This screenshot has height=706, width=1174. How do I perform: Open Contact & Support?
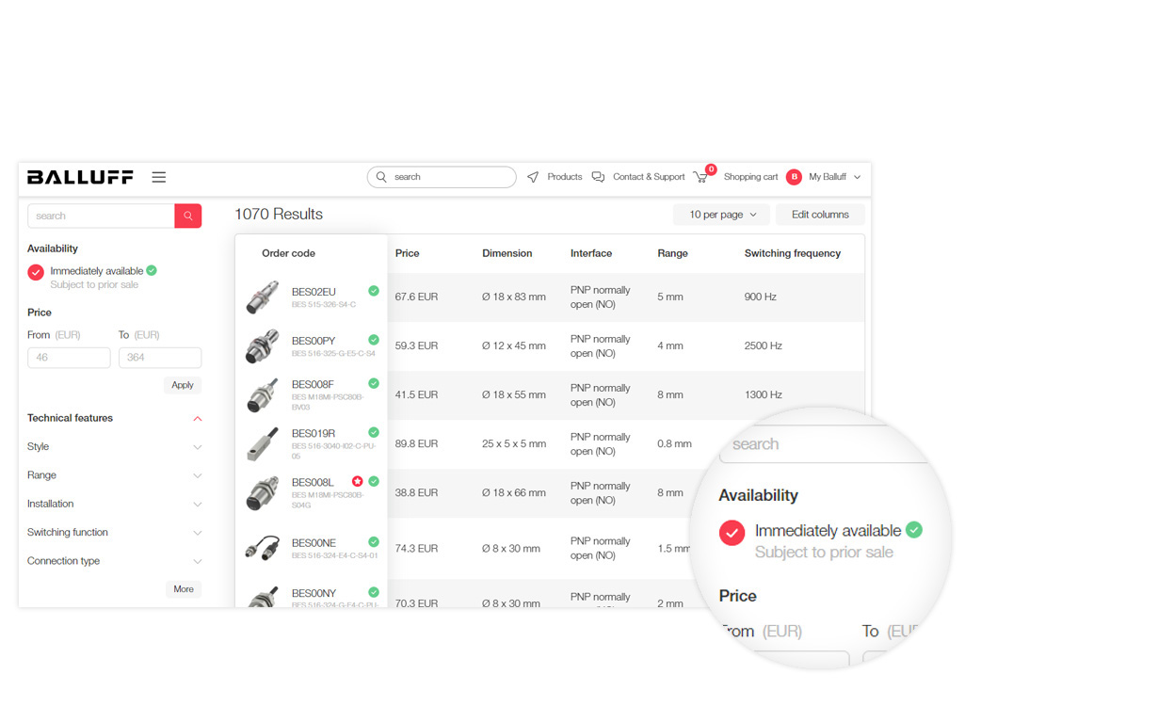click(x=649, y=177)
